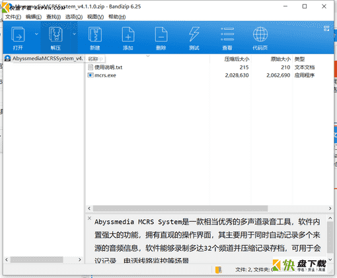Open an archive with the 打开 toolbar icon
This screenshot has height=278, width=337.
coord(18,34)
